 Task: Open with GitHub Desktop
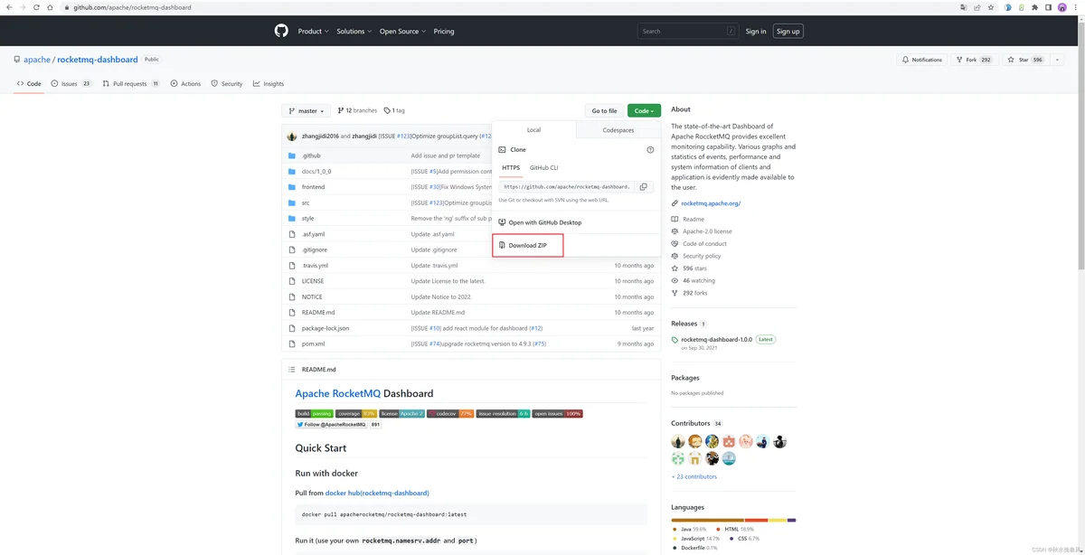(544, 222)
